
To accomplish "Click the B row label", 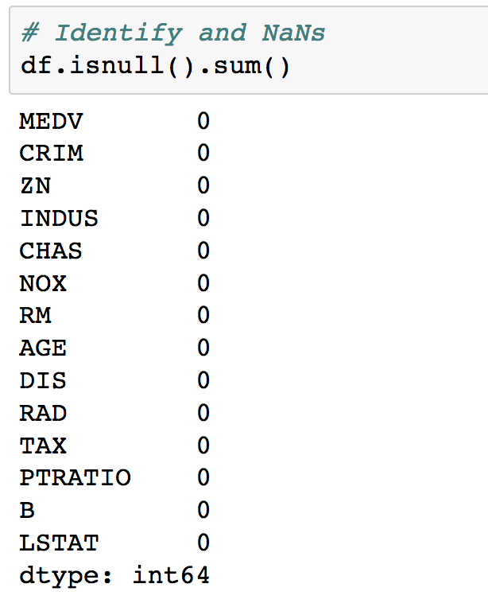I will coord(27,510).
